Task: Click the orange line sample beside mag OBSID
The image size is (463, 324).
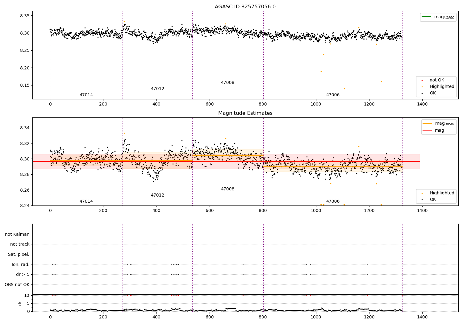Action: (x=427, y=123)
